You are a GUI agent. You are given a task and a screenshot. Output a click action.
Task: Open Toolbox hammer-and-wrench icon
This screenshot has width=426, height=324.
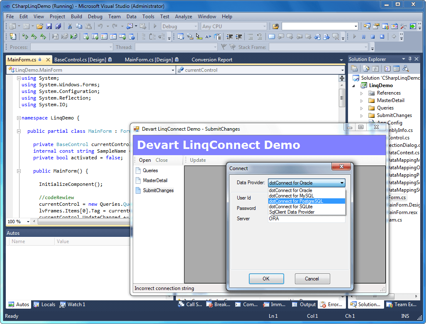(x=404, y=27)
